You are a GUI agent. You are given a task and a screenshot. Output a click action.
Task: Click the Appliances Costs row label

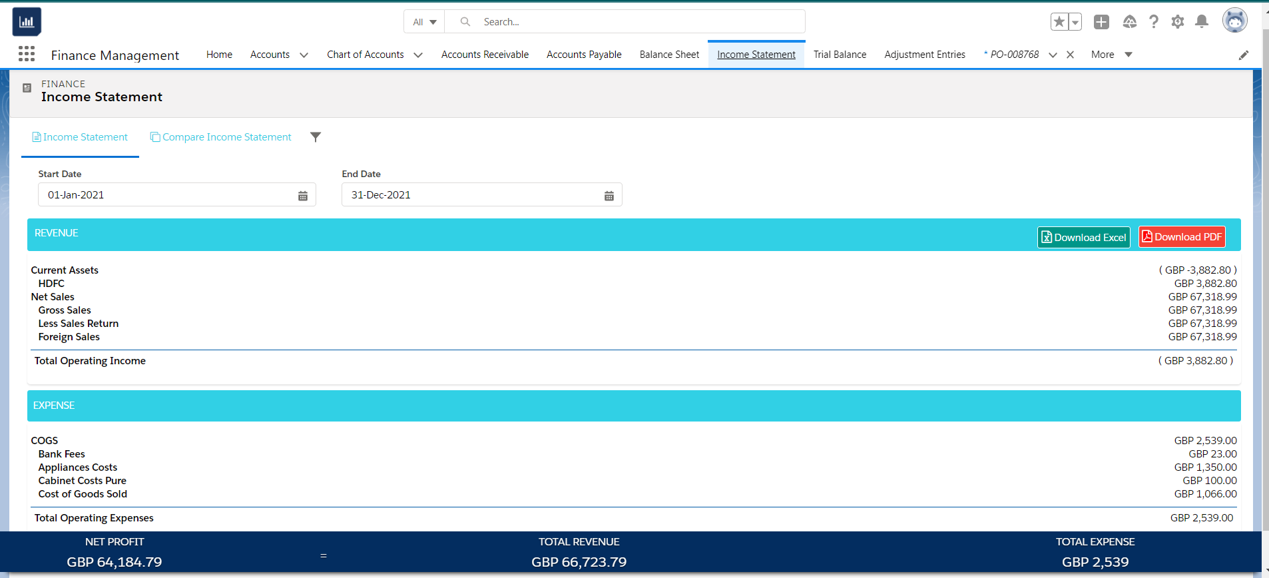pos(78,467)
